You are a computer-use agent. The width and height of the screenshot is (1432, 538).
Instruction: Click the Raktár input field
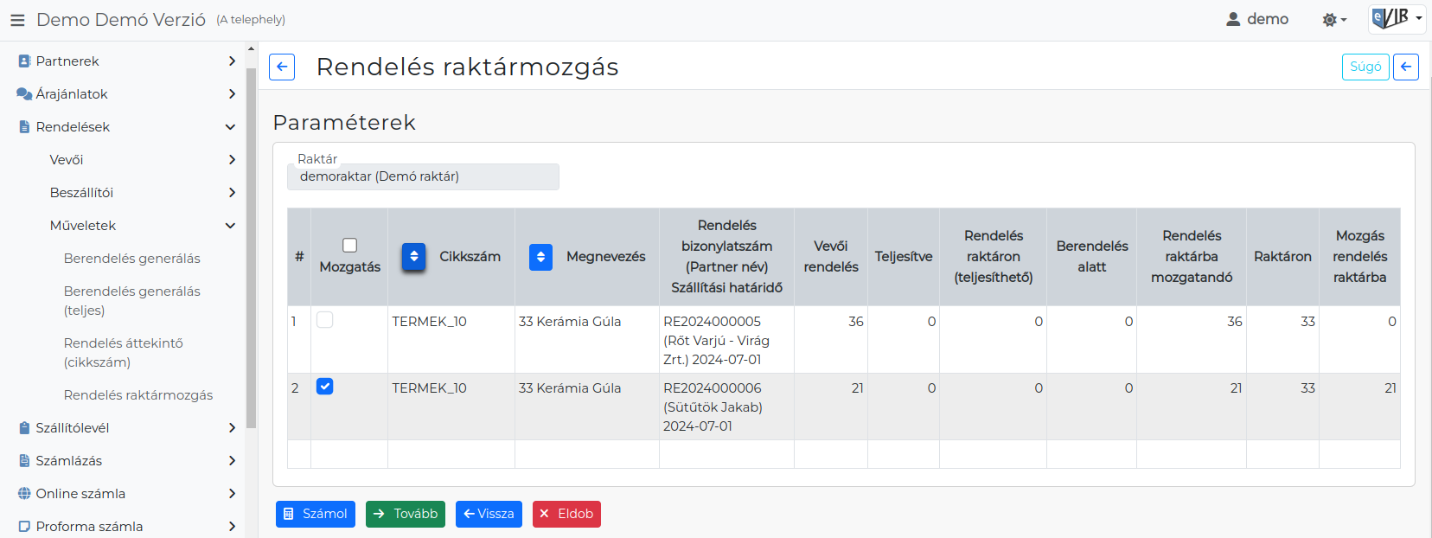423,176
